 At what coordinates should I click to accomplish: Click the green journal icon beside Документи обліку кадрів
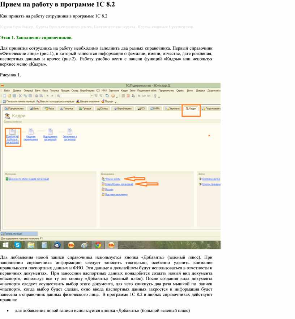[x=7, y=179]
